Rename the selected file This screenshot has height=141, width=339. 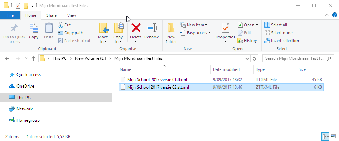click(151, 31)
